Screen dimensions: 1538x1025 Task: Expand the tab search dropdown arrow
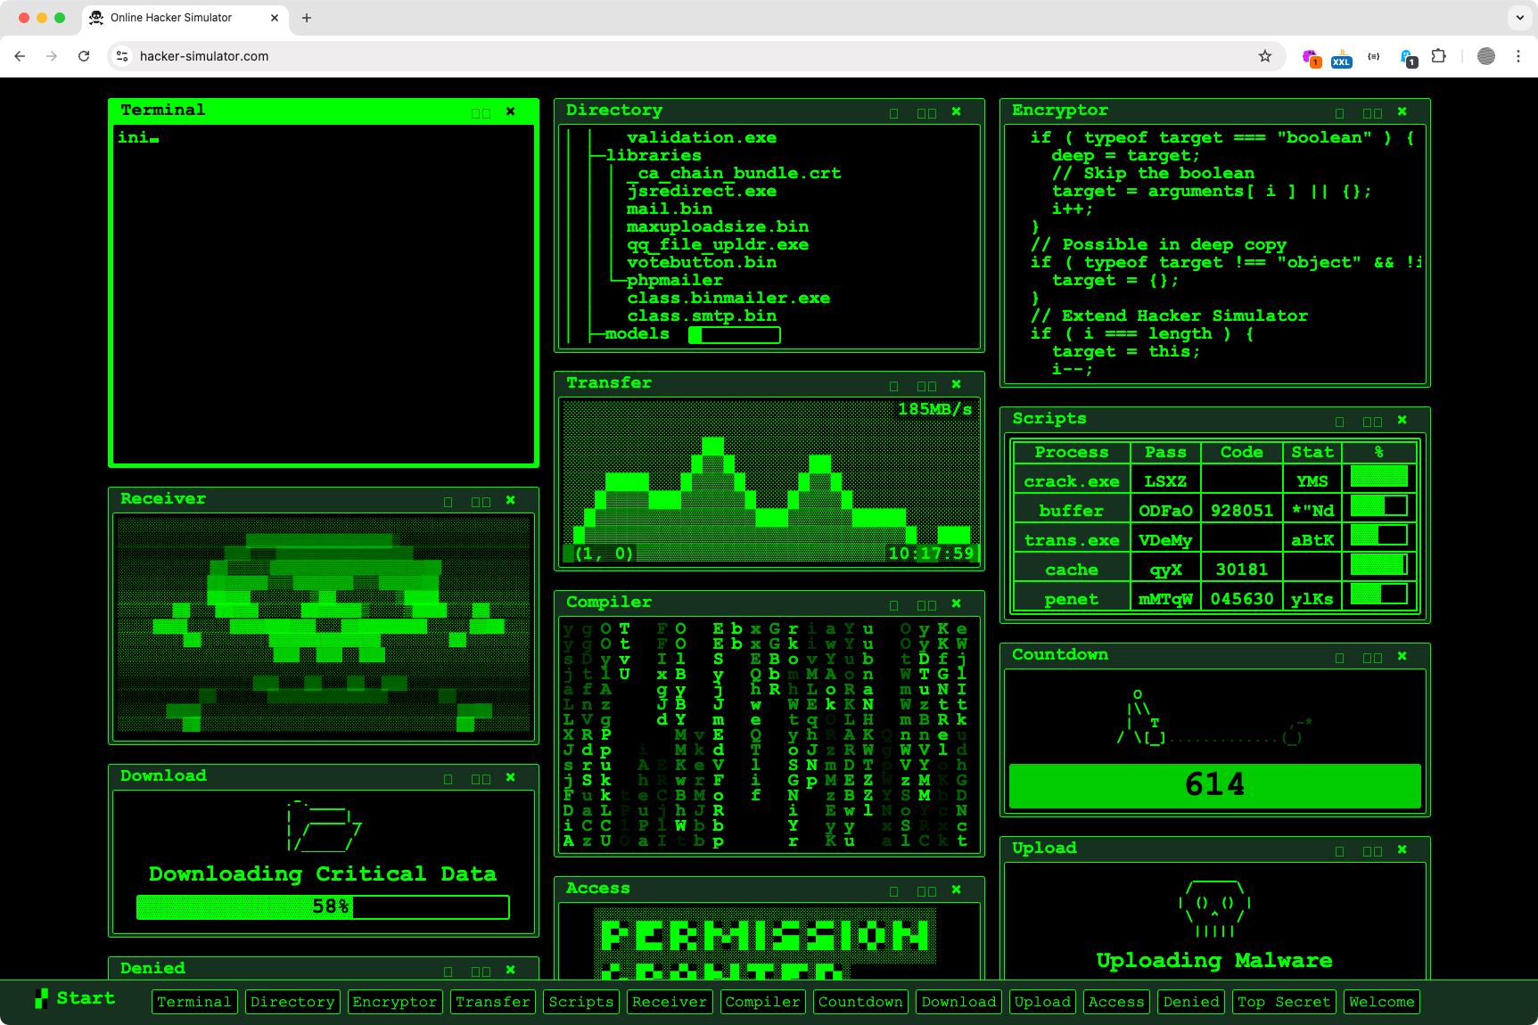1520,18
